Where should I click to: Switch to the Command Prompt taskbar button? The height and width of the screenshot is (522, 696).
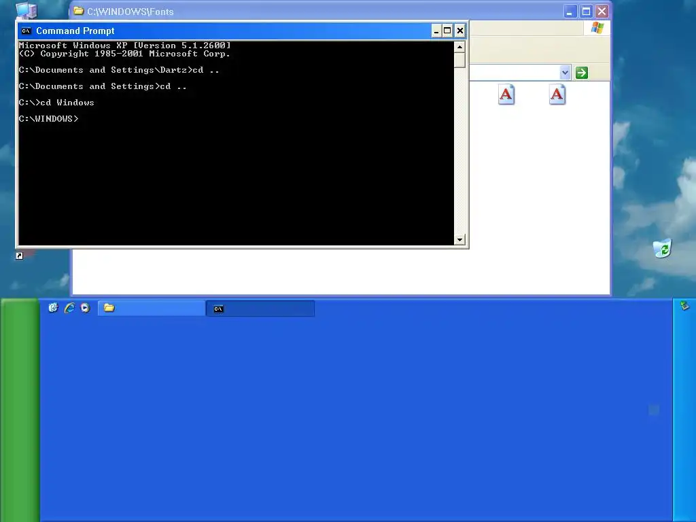[260, 309]
